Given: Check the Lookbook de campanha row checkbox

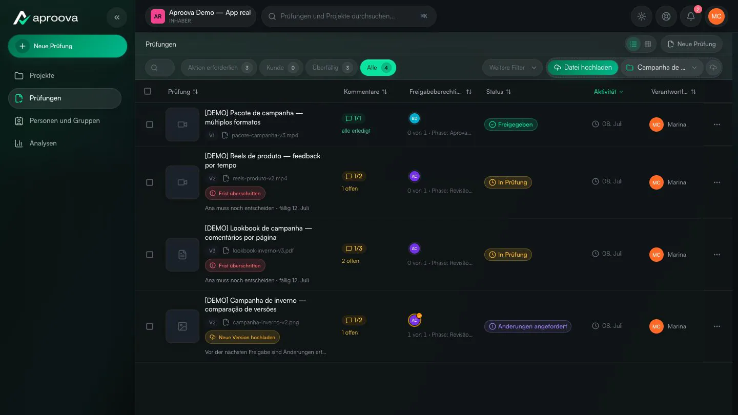Looking at the screenshot, I should 150,255.
